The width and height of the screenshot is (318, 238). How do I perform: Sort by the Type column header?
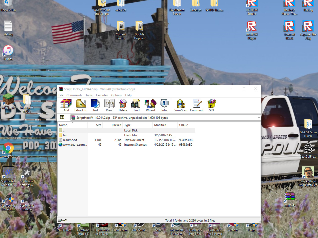pyautogui.click(x=138, y=125)
